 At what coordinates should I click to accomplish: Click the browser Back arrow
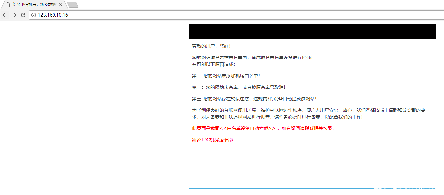click(5, 15)
